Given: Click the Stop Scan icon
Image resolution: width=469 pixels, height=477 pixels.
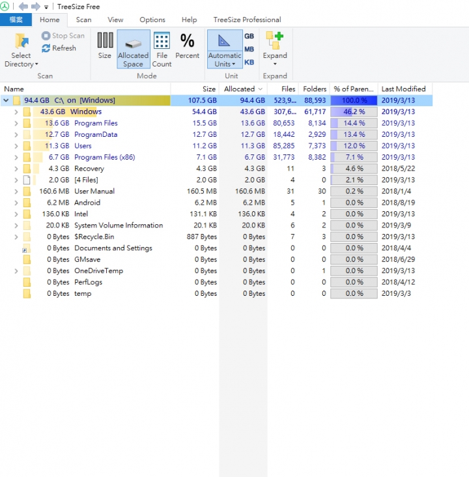Looking at the screenshot, I should point(46,36).
